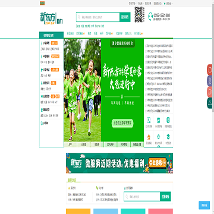Viewport: 214px width, 214px height.
Task: Open 小学课程 category in sidebar
Action: pos(46,43)
